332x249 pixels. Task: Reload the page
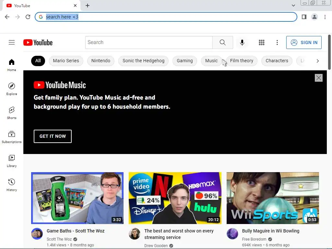click(28, 17)
